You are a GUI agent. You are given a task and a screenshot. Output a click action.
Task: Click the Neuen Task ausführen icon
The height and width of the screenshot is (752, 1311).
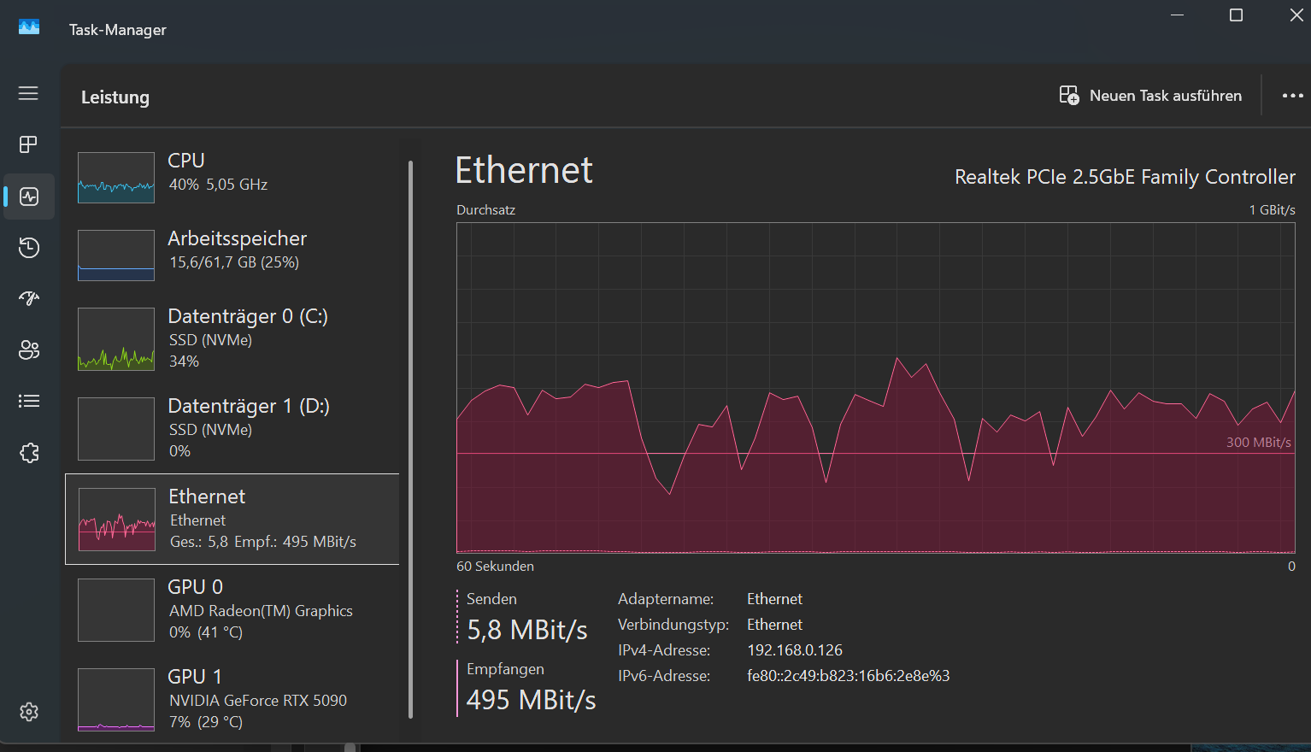[x=1069, y=96]
